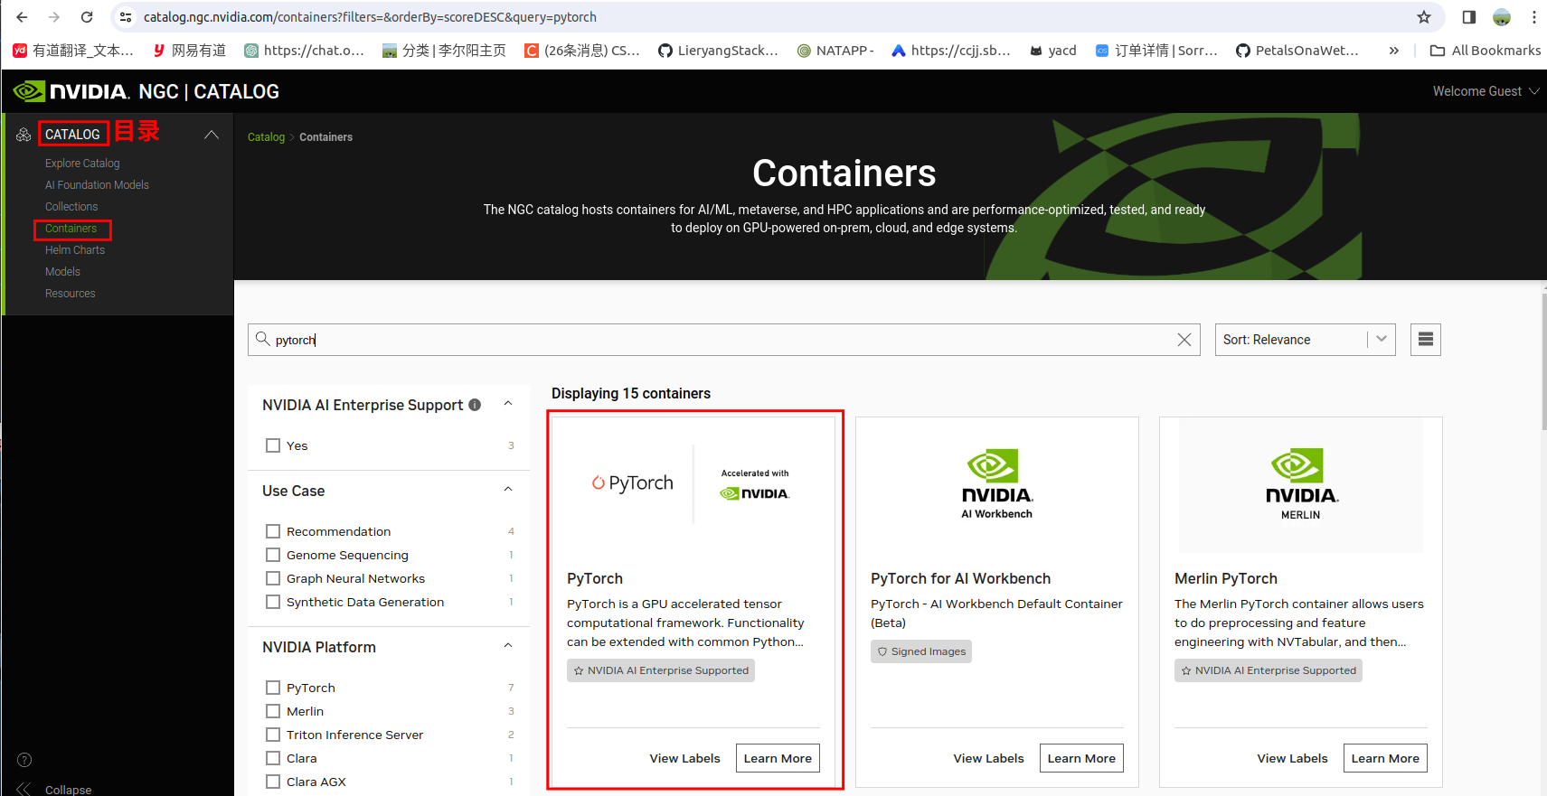Click the browser address bar URL

pos(370,17)
